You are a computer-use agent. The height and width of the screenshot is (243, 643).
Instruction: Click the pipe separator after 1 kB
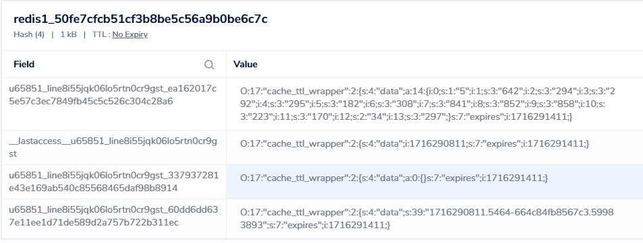pos(84,34)
